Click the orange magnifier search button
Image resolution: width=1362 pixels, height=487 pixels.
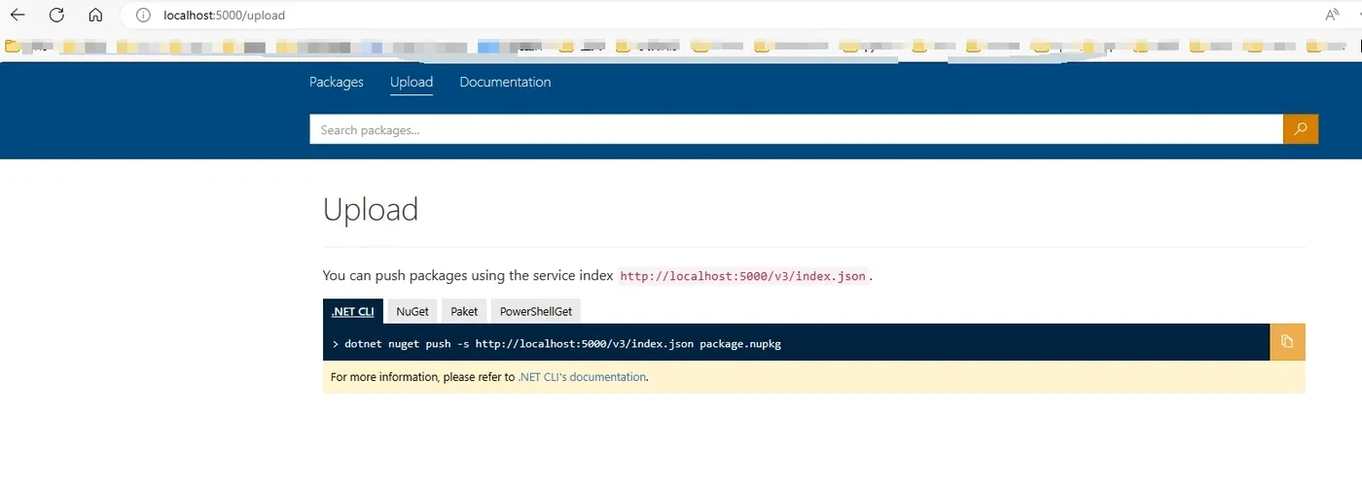pos(1301,129)
